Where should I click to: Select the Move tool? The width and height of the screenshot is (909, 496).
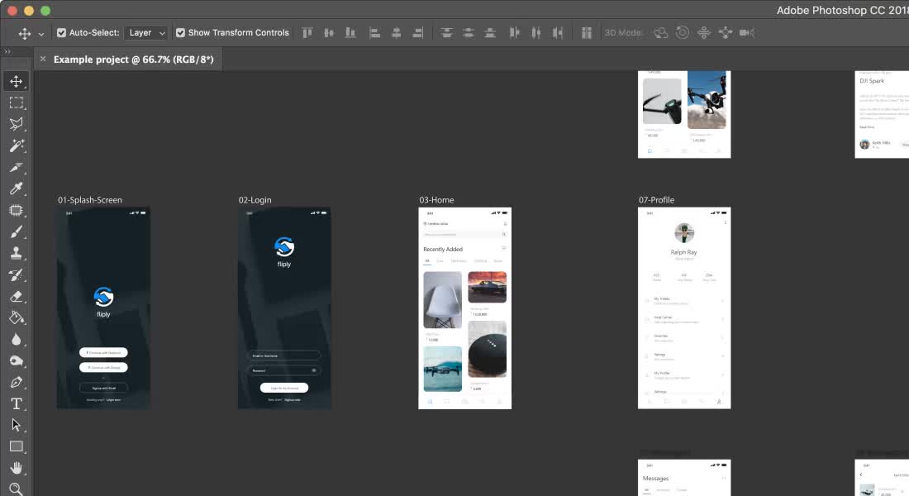tap(17, 81)
